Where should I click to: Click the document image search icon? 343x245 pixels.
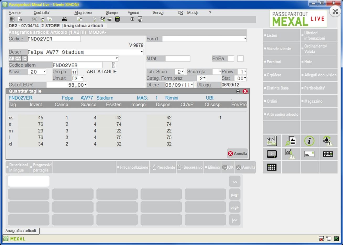coord(290,141)
